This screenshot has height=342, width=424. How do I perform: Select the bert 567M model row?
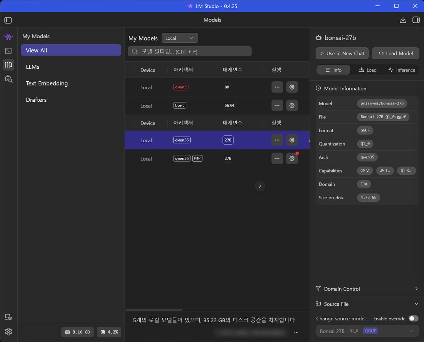pos(217,106)
